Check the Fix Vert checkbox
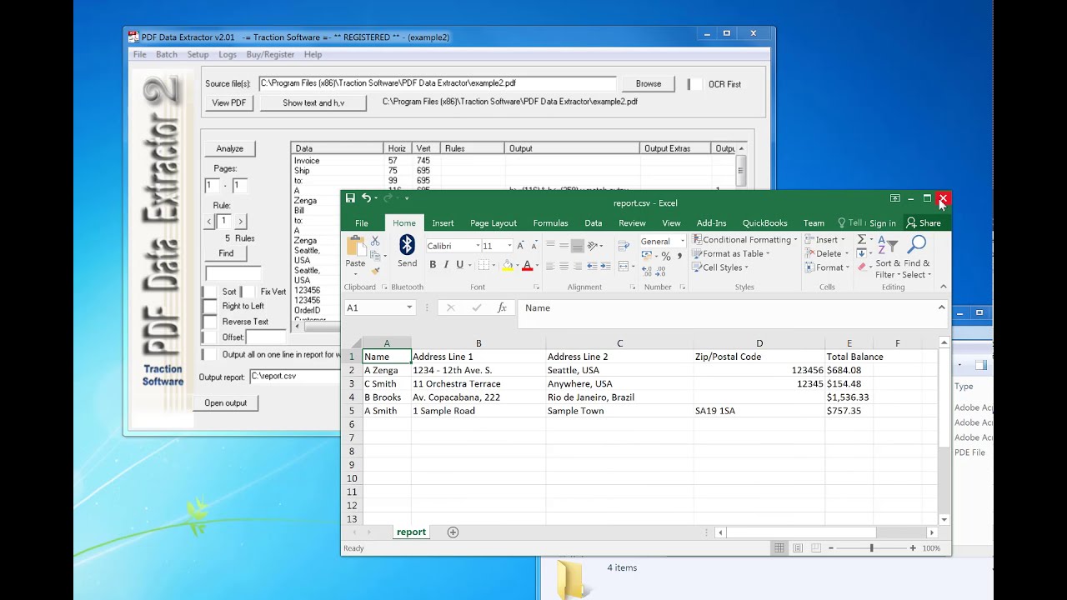 click(x=248, y=292)
